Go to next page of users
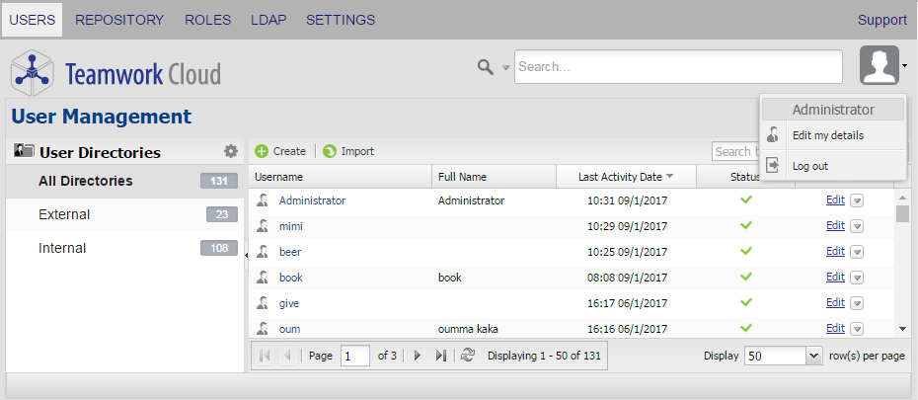 click(418, 356)
